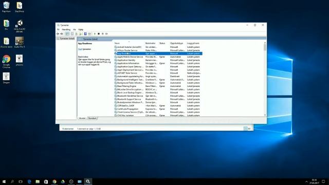Select the Dragon desktop icon
The height and width of the screenshot is (185, 329).
point(6,78)
